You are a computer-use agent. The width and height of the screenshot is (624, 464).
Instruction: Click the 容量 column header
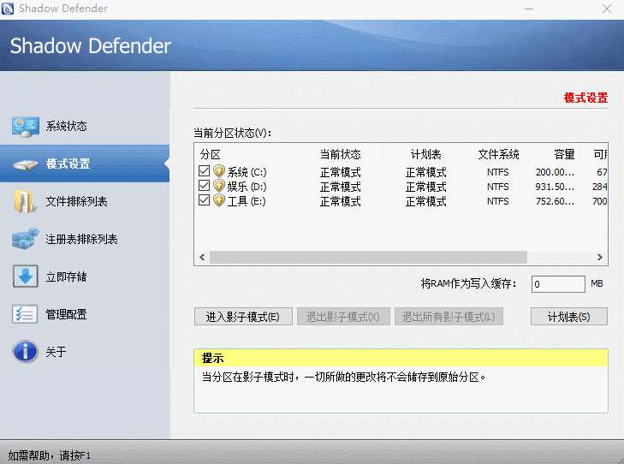click(555, 154)
